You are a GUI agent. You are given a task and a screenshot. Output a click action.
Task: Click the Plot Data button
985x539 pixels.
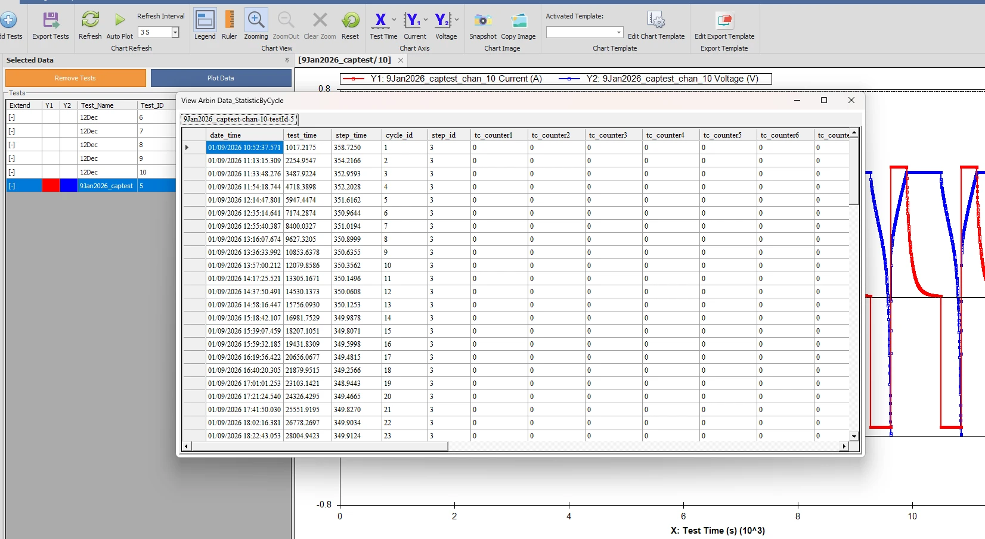220,78
